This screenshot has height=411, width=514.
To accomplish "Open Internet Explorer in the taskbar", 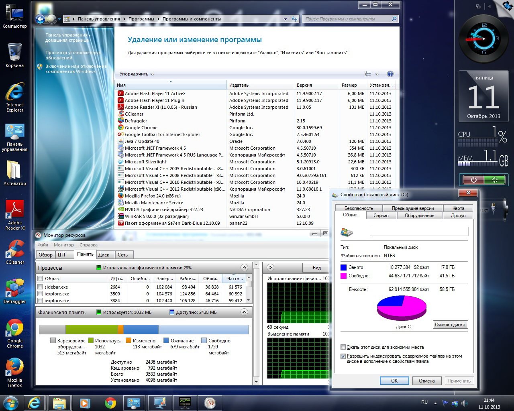I will pos(35,403).
